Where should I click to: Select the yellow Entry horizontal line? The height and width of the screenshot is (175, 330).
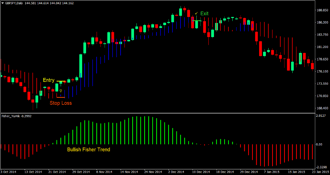click(x=61, y=82)
